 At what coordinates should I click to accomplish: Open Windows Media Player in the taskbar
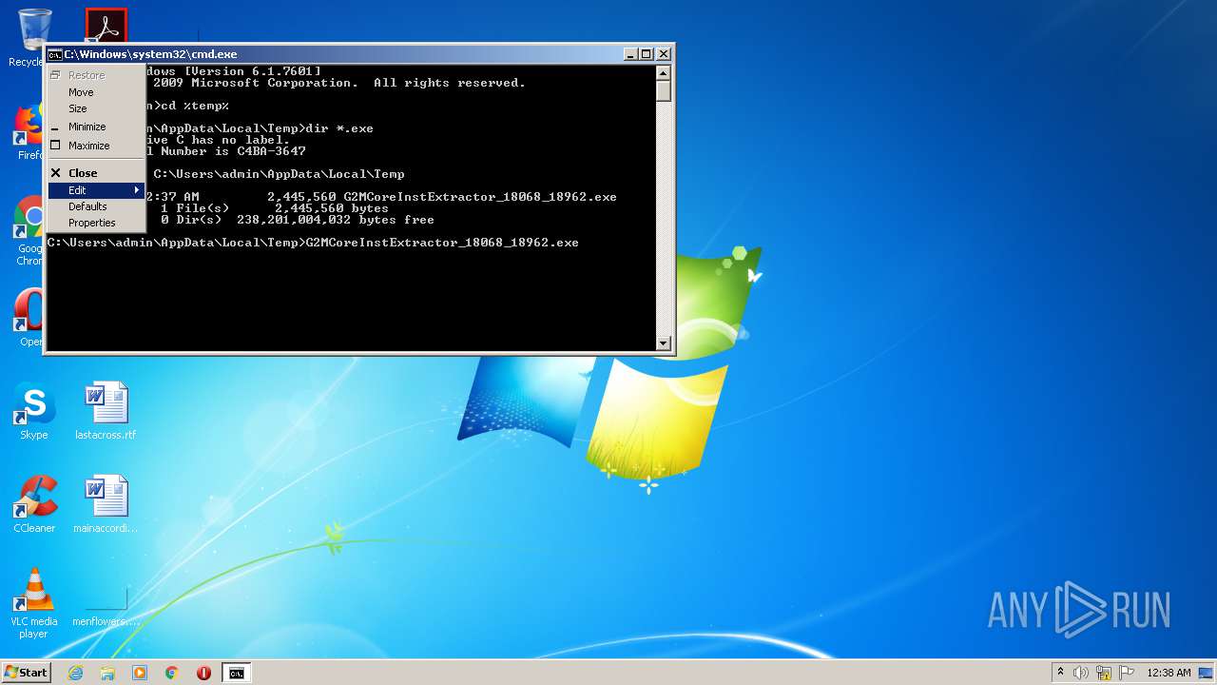pyautogui.click(x=140, y=673)
